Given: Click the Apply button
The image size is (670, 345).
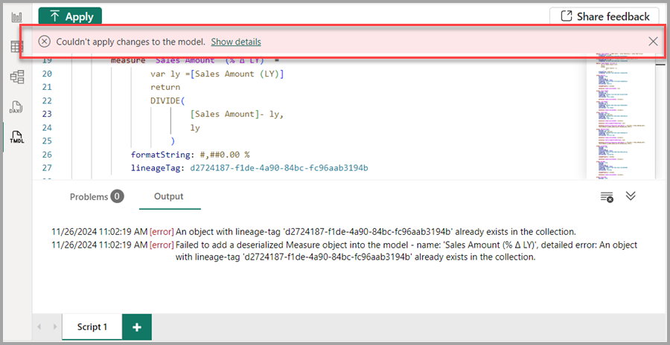Looking at the screenshot, I should click(71, 16).
